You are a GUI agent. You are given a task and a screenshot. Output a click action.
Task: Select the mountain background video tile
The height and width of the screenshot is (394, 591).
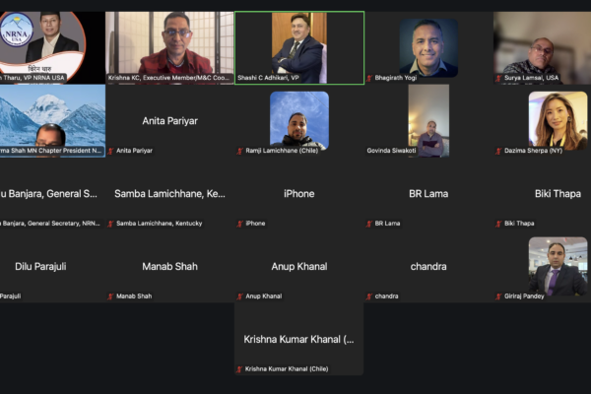[x=52, y=120]
